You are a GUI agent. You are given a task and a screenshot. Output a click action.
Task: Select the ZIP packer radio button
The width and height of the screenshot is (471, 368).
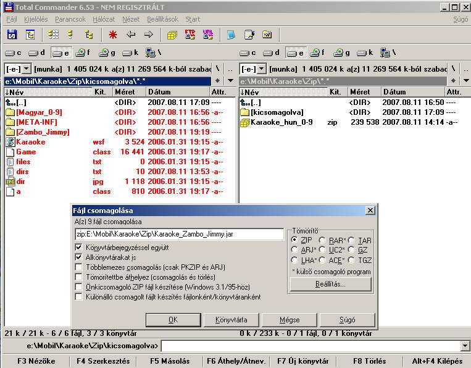tap(294, 240)
